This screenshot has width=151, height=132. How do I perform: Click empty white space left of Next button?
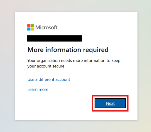58,104
